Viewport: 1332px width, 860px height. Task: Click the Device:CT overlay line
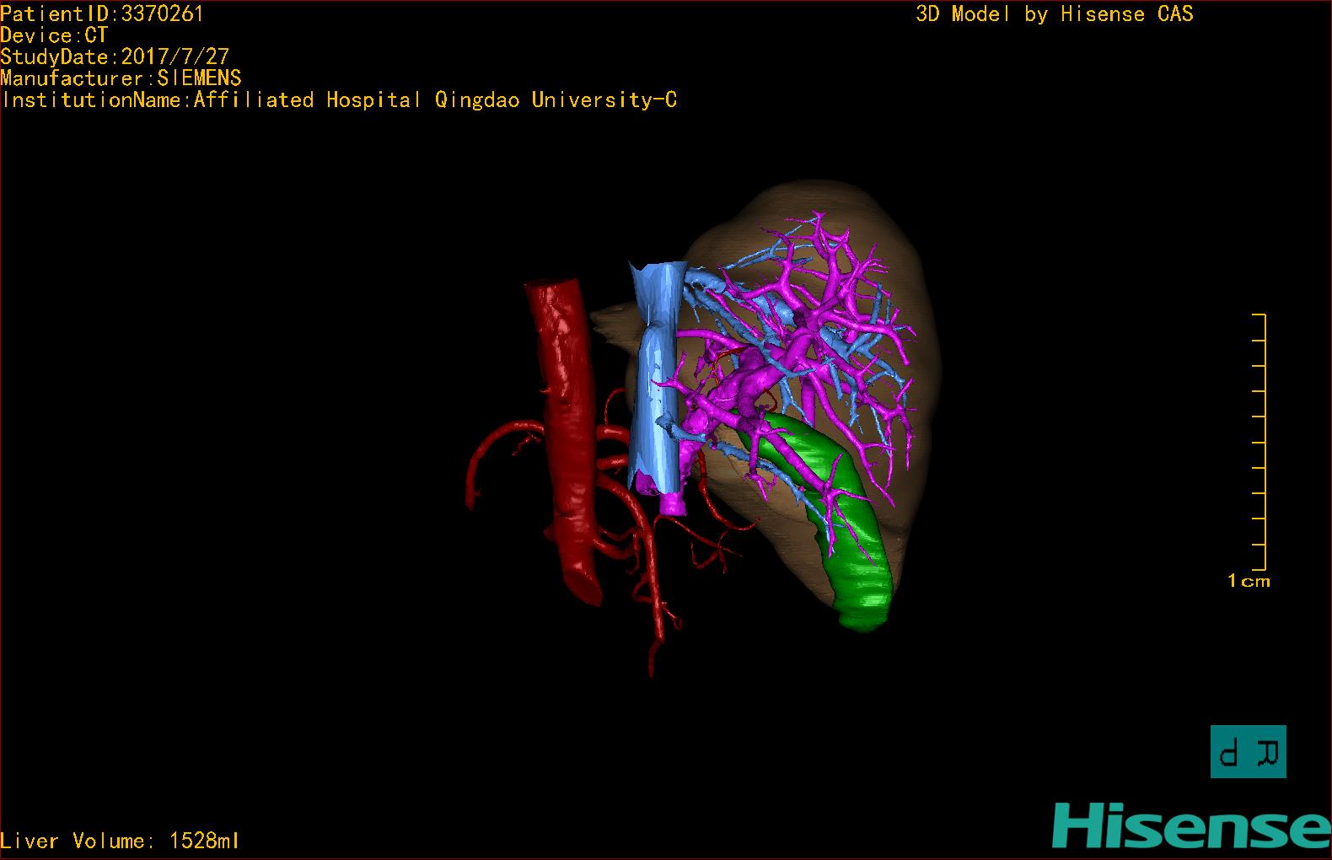pos(54,35)
